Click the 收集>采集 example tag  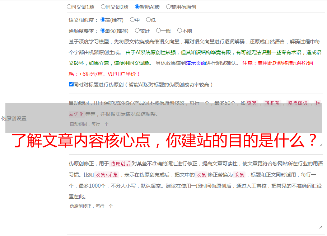(x=107, y=175)
